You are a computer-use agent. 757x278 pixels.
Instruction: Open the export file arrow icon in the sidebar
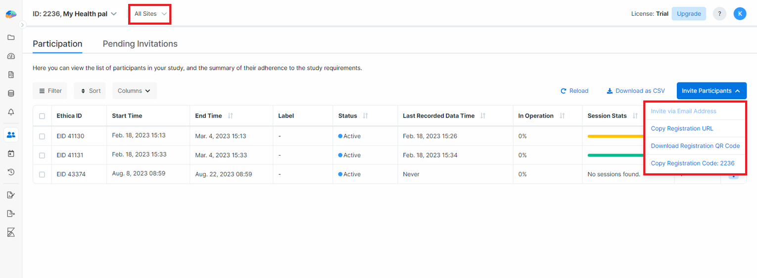click(11, 213)
